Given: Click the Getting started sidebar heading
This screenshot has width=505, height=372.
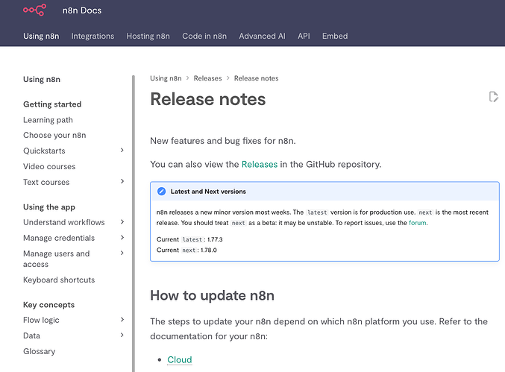Looking at the screenshot, I should [x=52, y=104].
